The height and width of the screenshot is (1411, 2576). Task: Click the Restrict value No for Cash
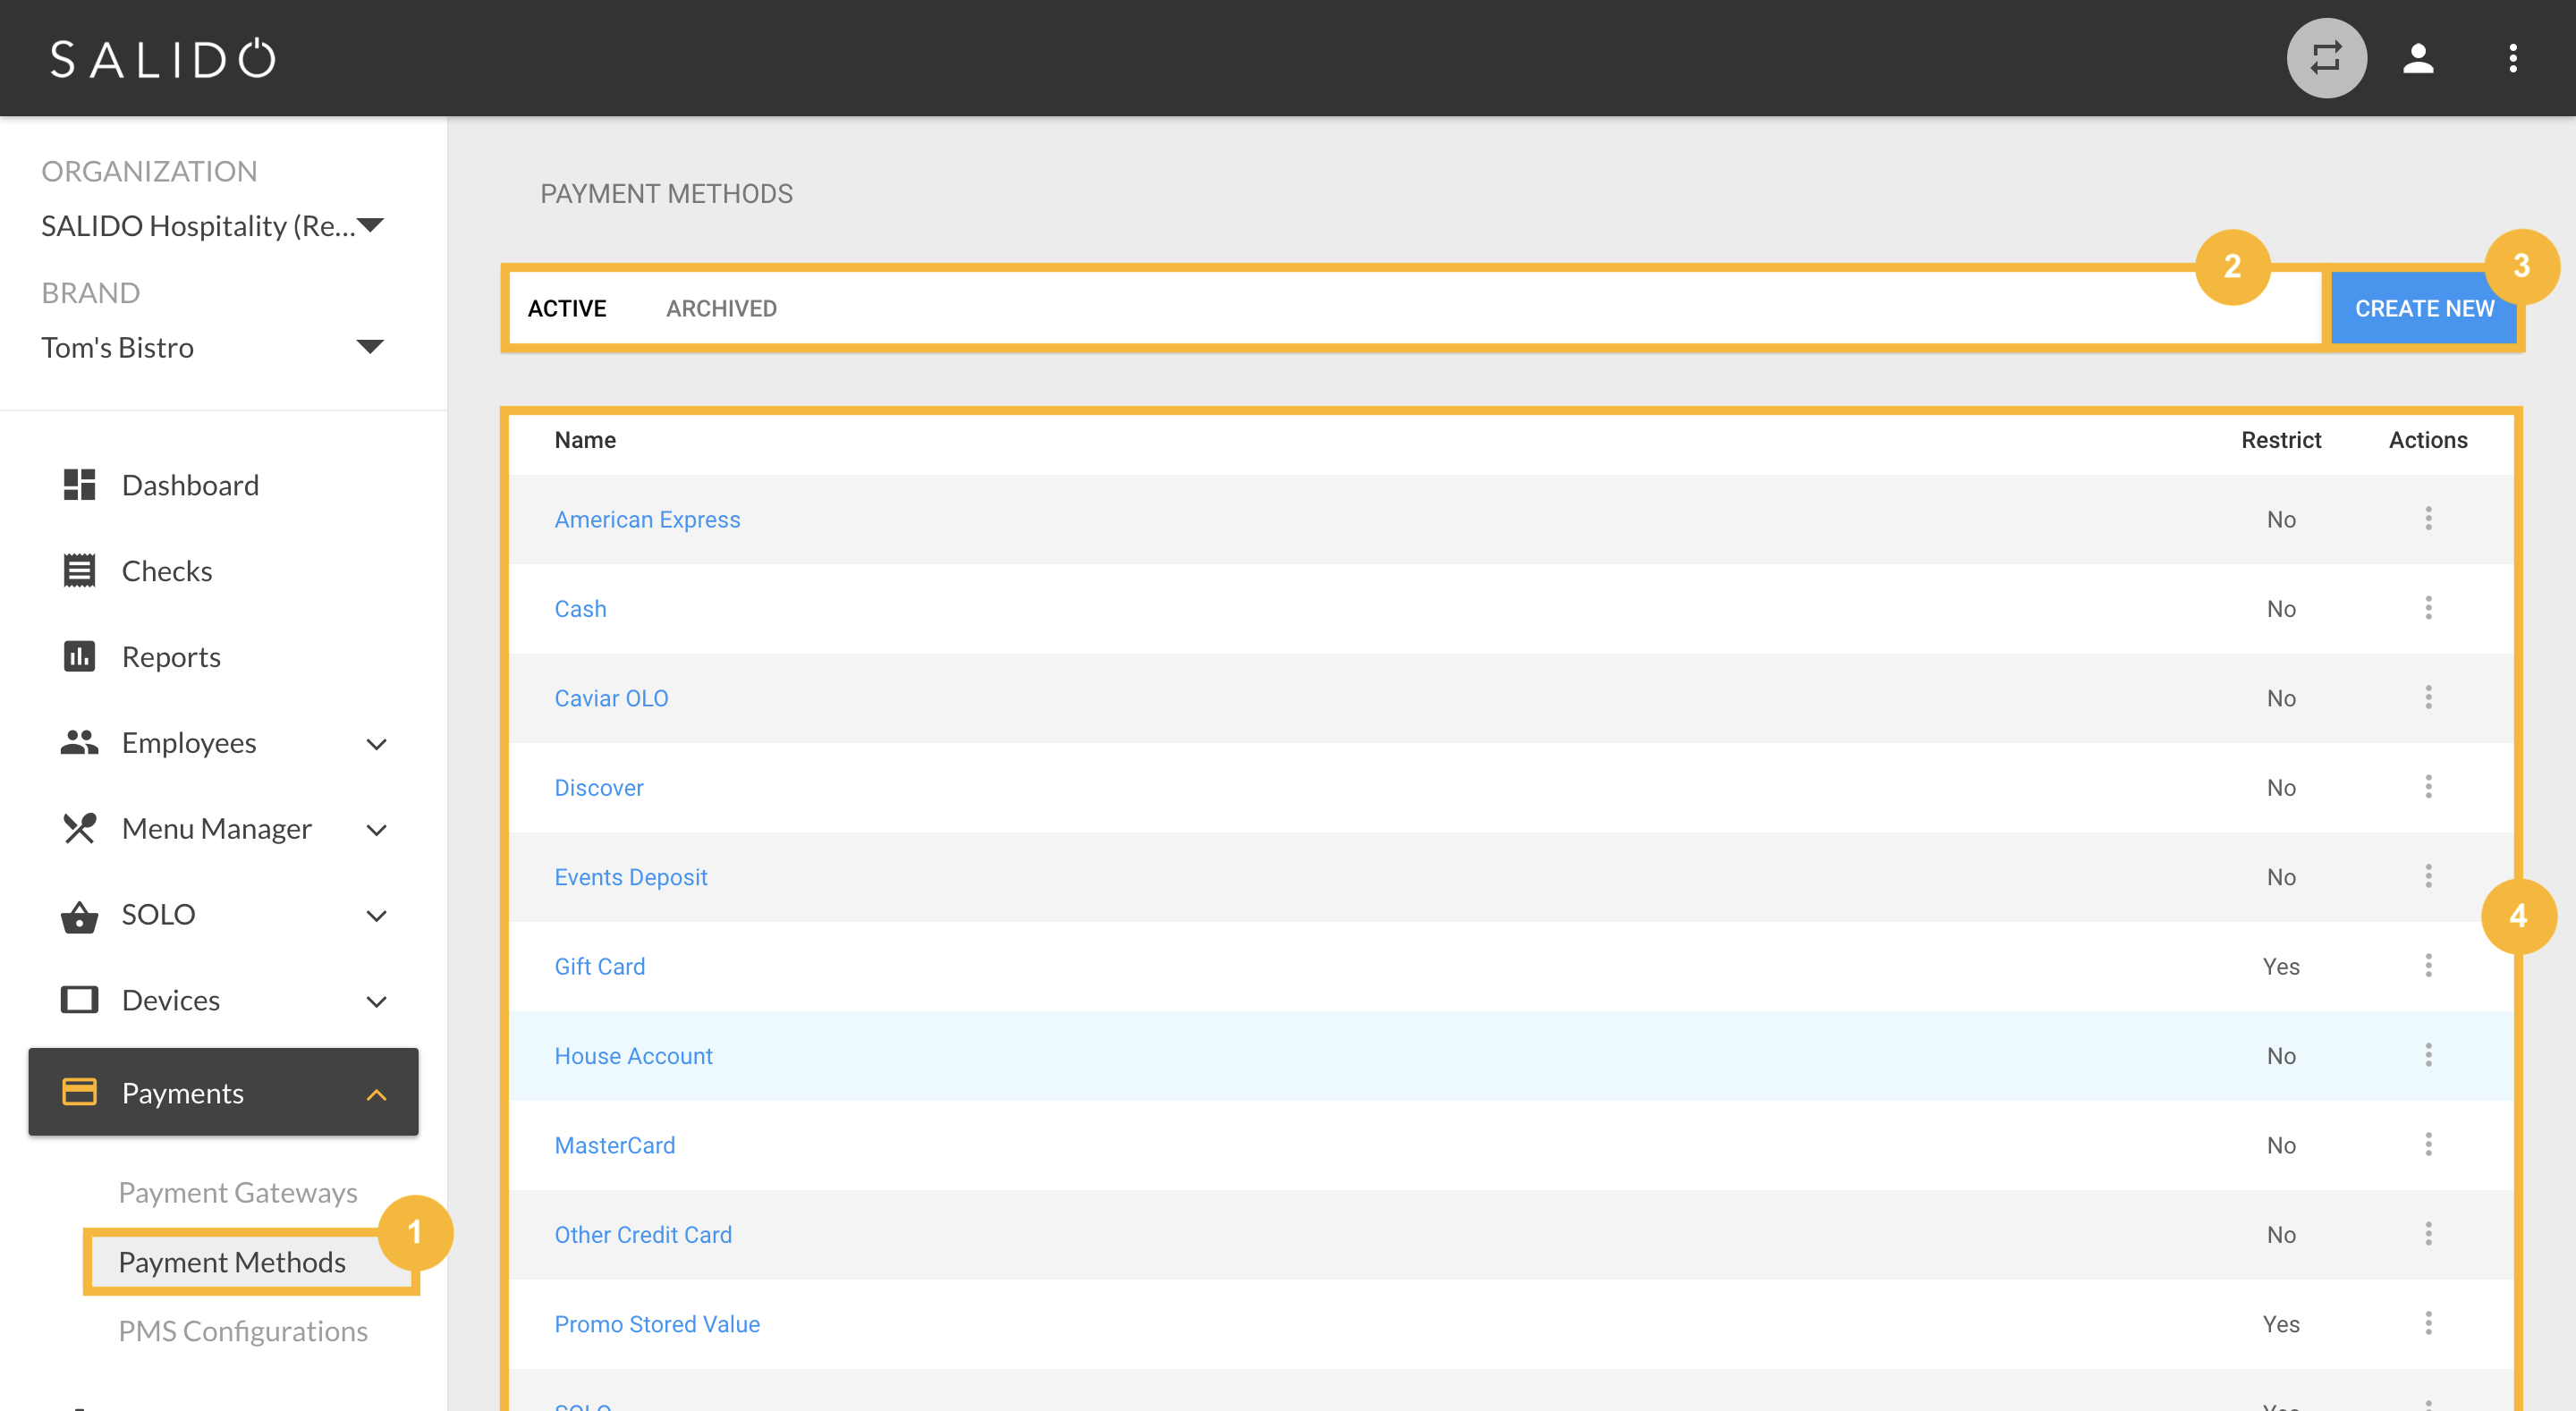[2281, 608]
